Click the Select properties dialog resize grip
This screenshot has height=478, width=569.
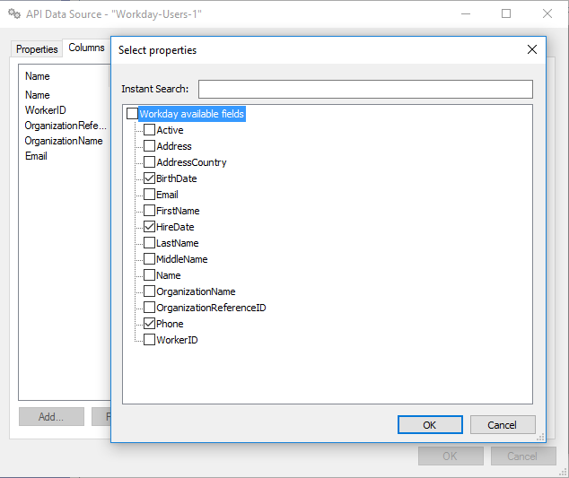tap(540, 438)
